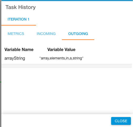Select the arrayString variable name
This screenshot has width=133, height=127.
click(15, 58)
